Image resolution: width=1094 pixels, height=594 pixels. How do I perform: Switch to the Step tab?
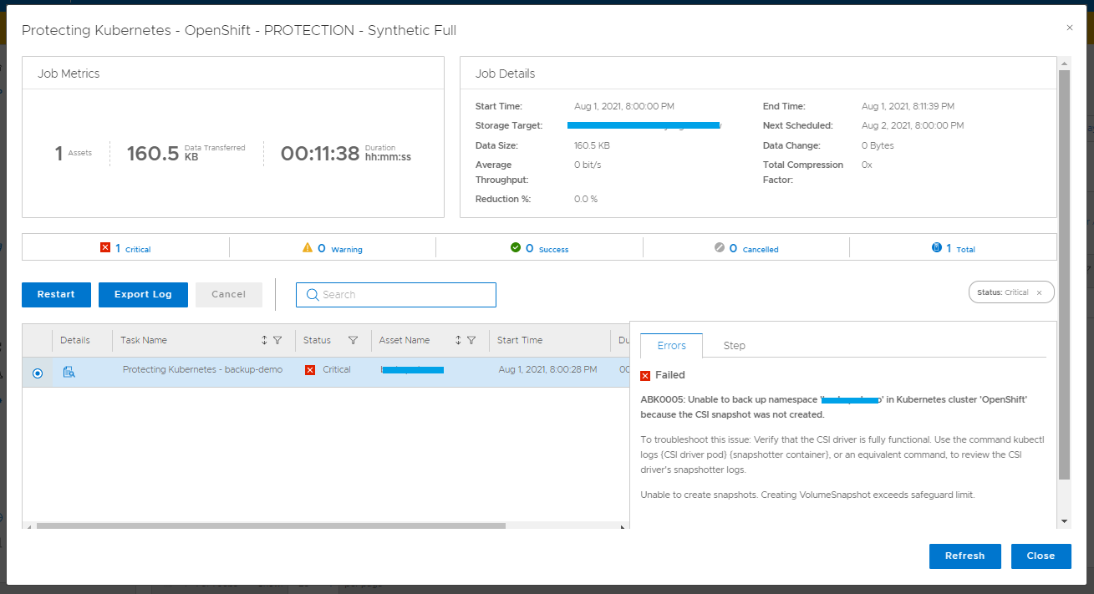[734, 345]
